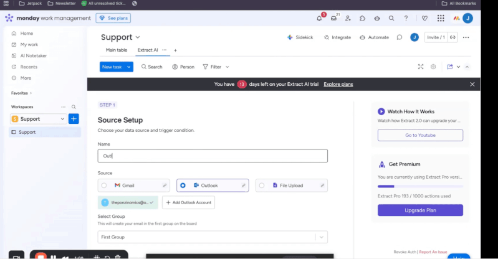The height and width of the screenshot is (259, 498).
Task: Open the apps marketplace puzzle icon
Action: pos(362,19)
